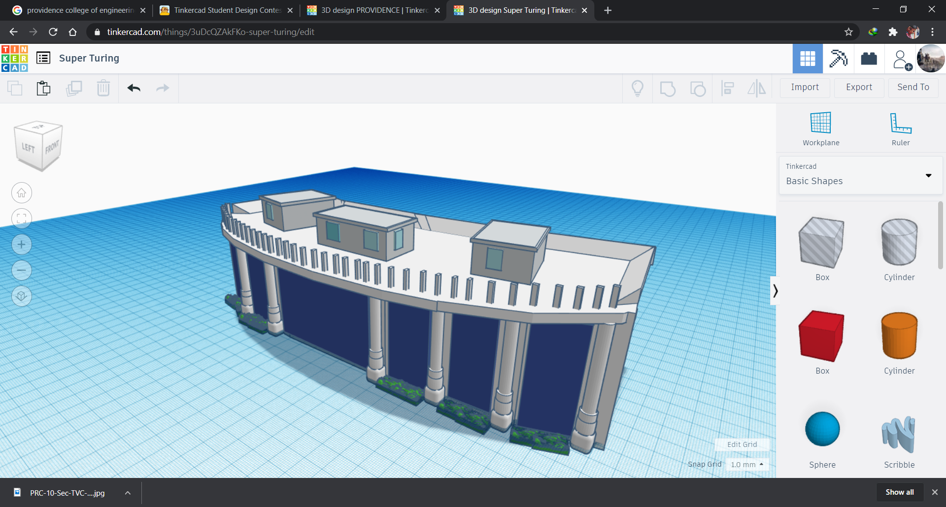
Task: Redo the last undone action
Action: 163,88
